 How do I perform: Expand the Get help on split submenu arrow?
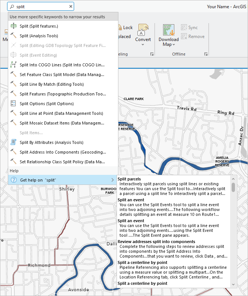tap(113, 180)
